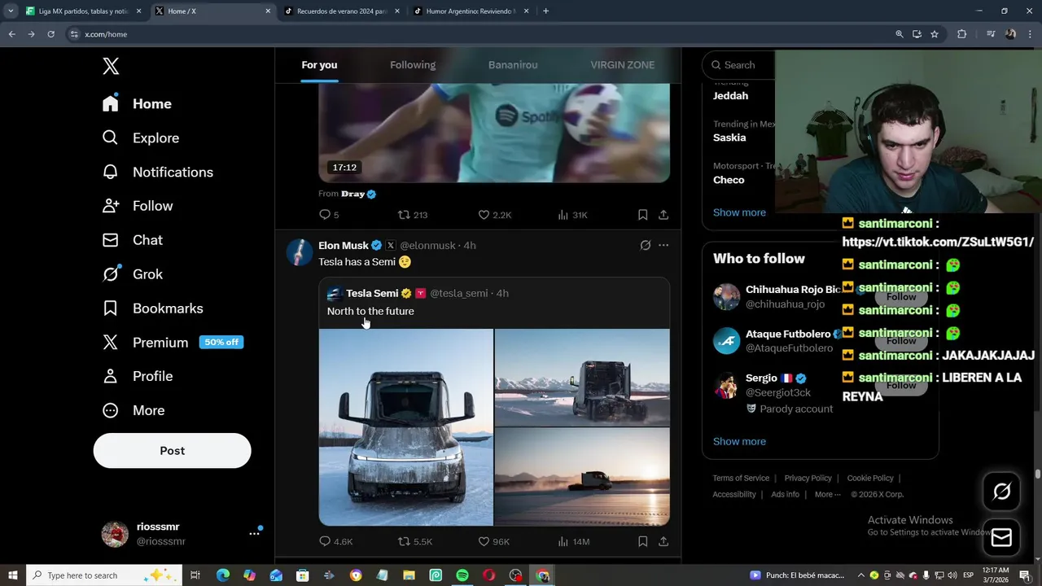Open the Terms of Service link

(x=741, y=479)
